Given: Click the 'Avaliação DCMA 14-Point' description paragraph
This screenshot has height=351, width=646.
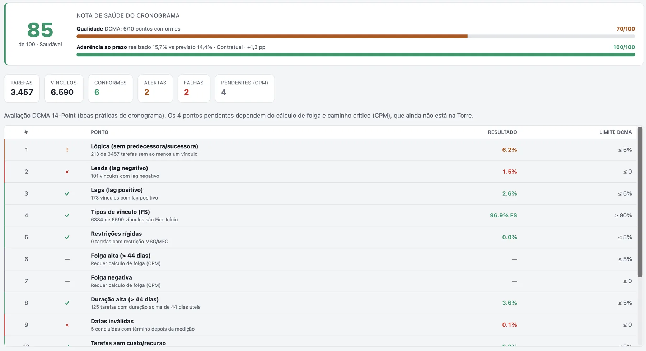Looking at the screenshot, I should tap(239, 116).
